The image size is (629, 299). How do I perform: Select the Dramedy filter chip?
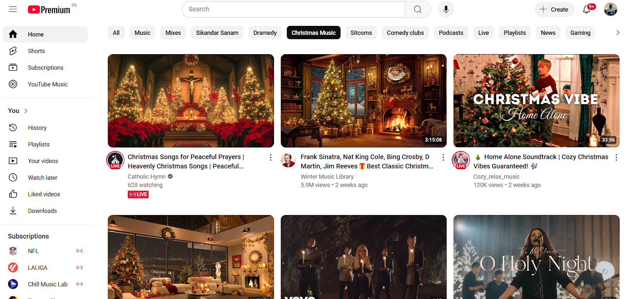[x=265, y=33]
